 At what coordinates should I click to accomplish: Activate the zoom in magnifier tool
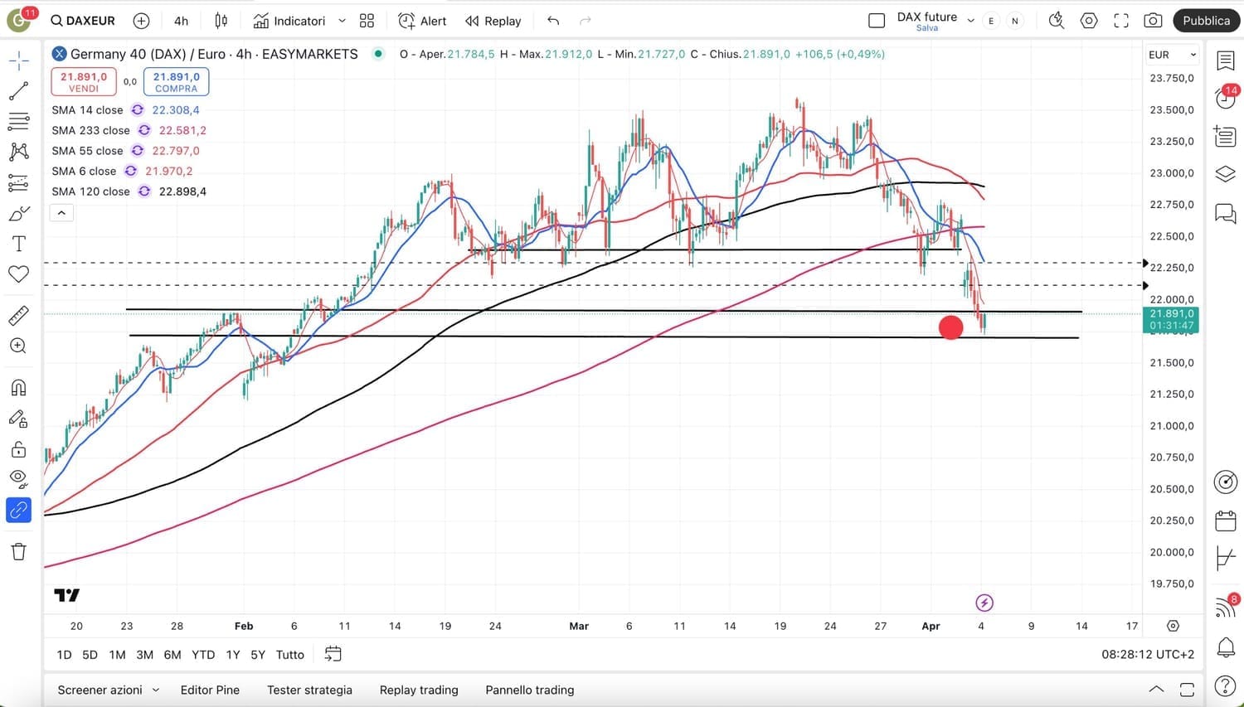[x=18, y=346]
